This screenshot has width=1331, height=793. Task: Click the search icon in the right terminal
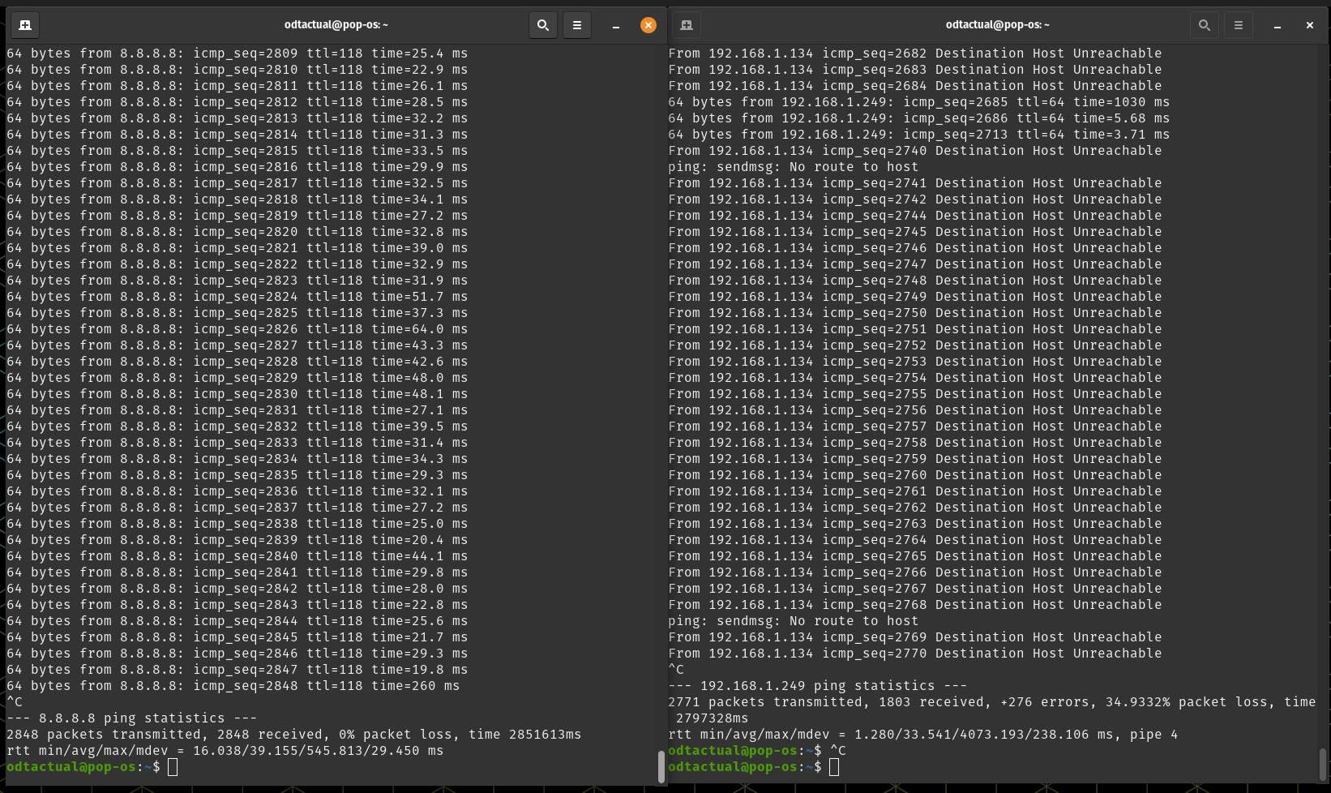1205,25
